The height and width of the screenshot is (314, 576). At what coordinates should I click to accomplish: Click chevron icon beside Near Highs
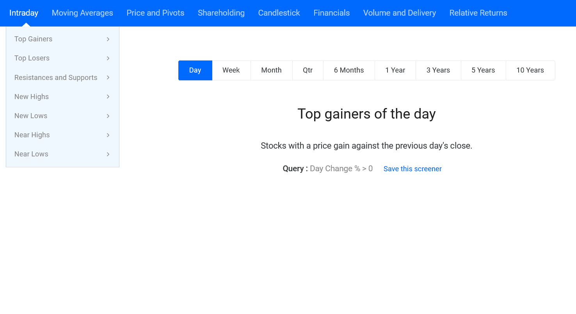[x=108, y=135]
